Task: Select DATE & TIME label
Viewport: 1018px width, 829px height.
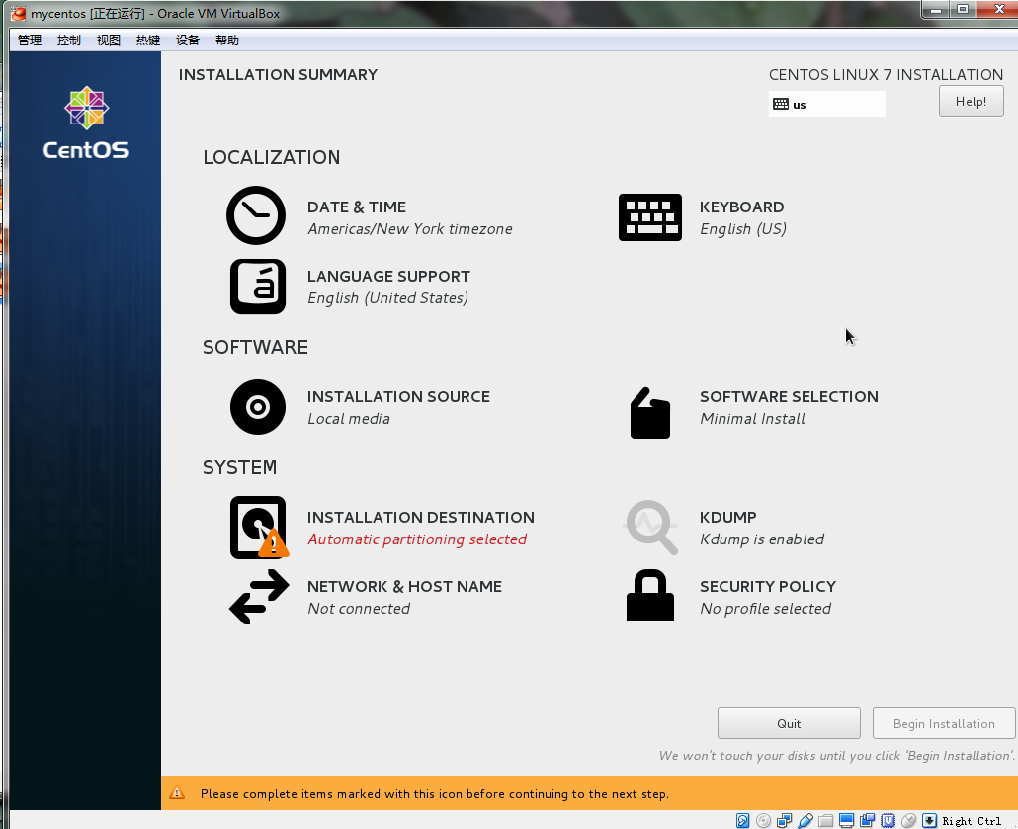Action: [x=357, y=207]
